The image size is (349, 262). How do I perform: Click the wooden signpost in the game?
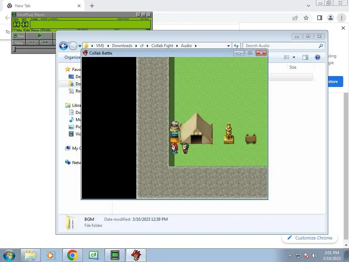(x=251, y=139)
